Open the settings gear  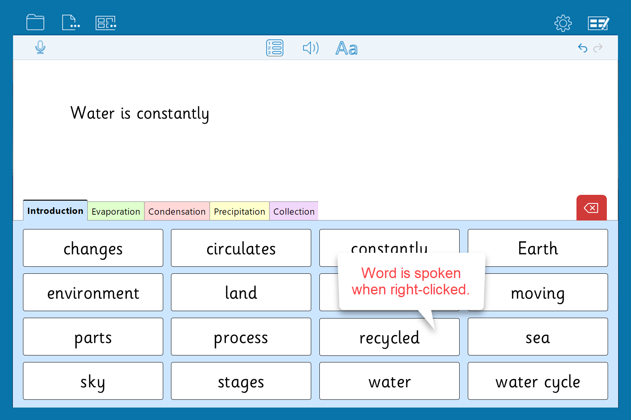(563, 23)
